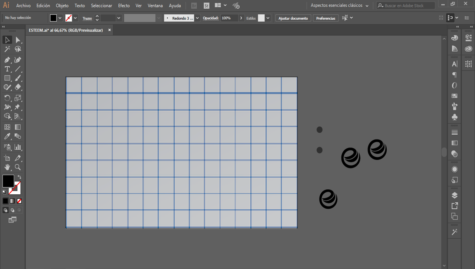Switch to Gradient fill mode
Screen dimensions: 475x269
[12, 201]
